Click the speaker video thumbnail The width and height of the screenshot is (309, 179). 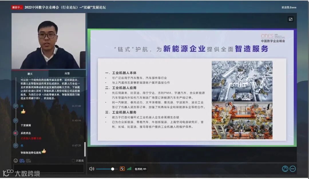pyautogui.click(x=48, y=41)
